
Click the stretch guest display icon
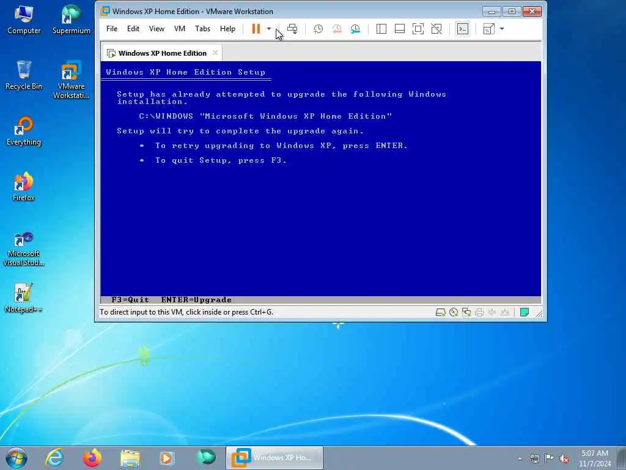pos(489,29)
